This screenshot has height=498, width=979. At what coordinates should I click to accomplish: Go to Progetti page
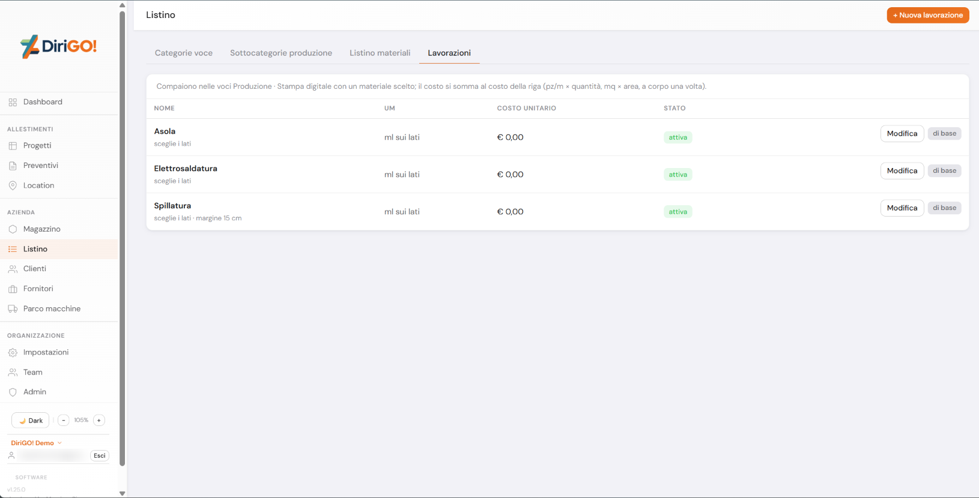click(x=59, y=146)
